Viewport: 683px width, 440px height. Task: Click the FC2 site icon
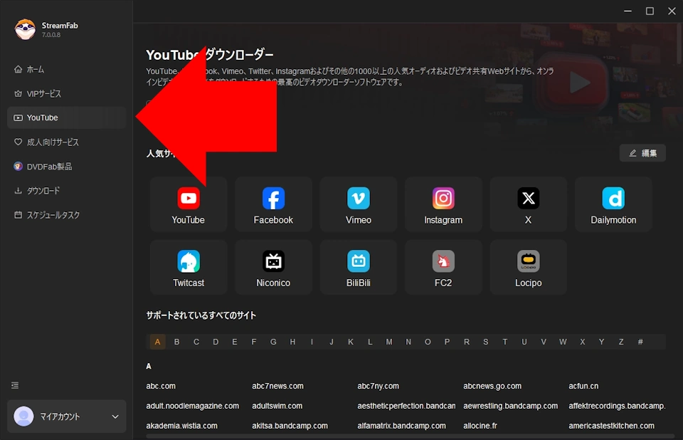tap(443, 267)
